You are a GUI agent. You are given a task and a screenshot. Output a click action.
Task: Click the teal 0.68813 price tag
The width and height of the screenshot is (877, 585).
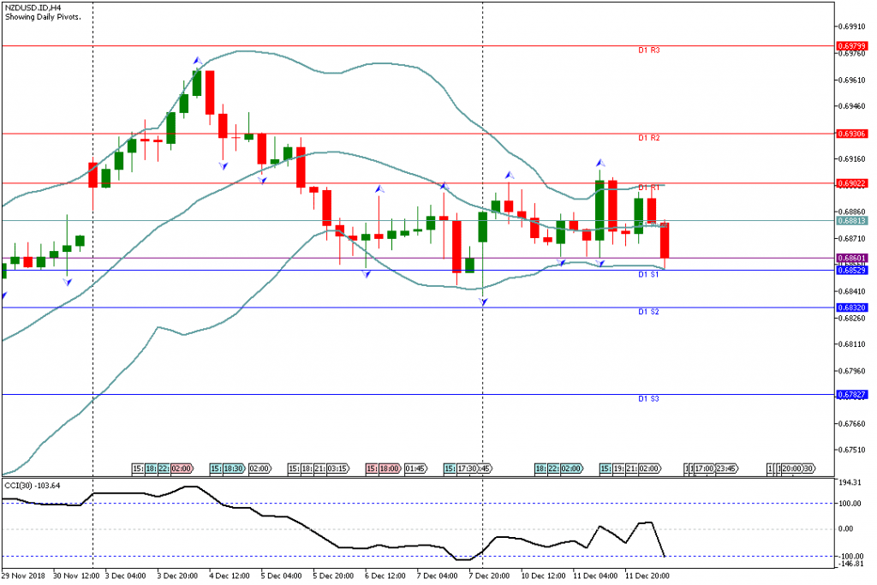[851, 220]
